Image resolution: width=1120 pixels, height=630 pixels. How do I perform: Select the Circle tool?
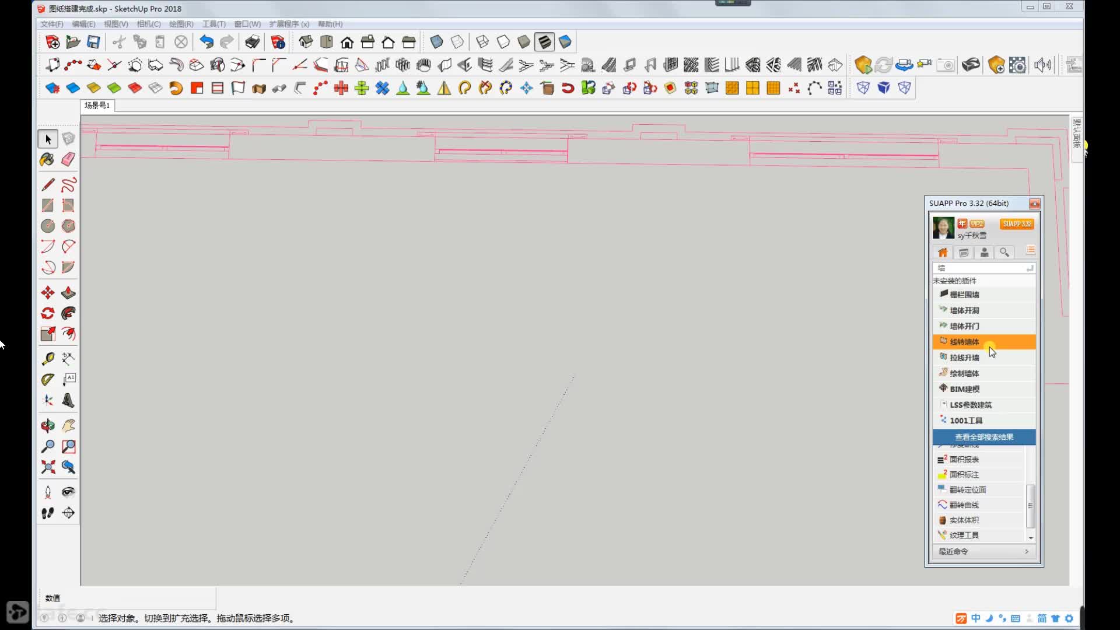[48, 226]
